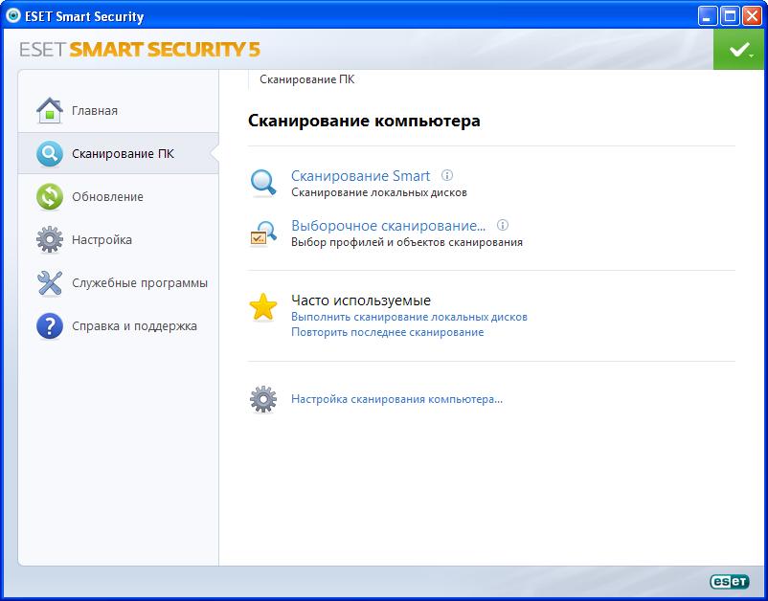
Task: Click the ESET eye icon in the title bar
Action: point(12,16)
